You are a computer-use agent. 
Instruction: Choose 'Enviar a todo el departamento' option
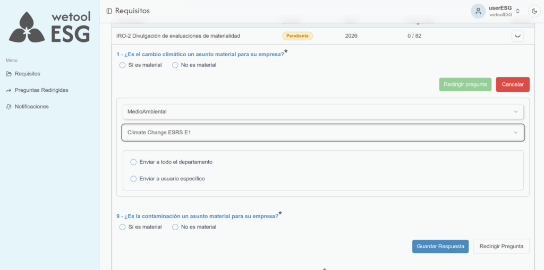[134, 162]
